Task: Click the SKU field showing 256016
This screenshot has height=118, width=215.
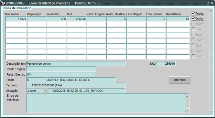Action: 166,64
